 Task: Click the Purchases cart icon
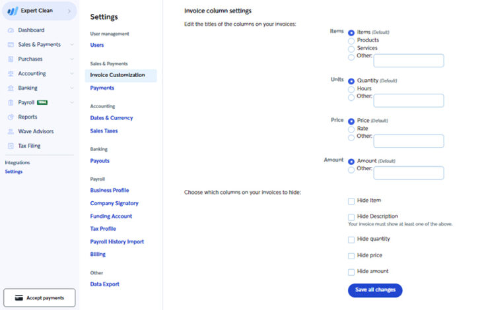[11, 59]
